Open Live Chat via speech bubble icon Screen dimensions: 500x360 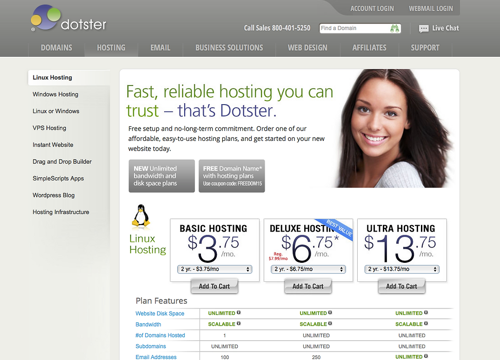click(x=423, y=29)
